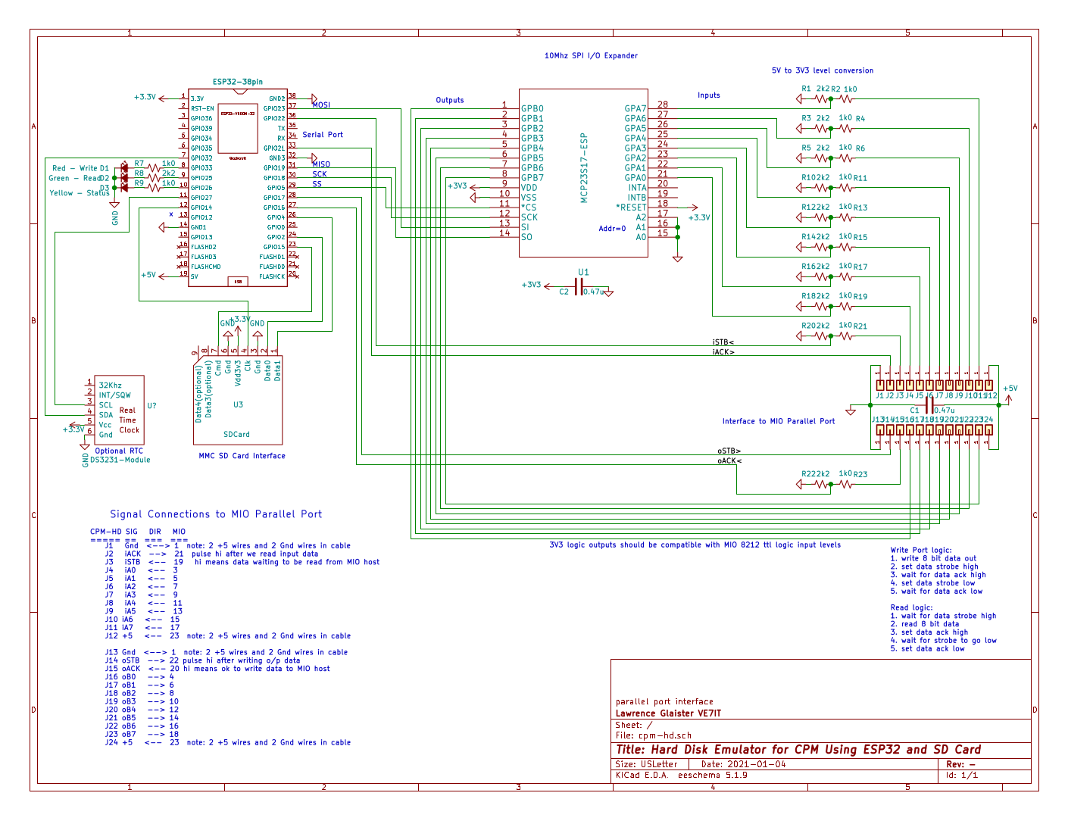
Task: Select the MOSI net label
Action: pos(321,105)
